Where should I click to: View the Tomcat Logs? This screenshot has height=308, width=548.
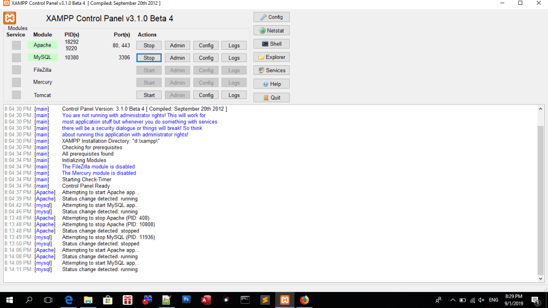coord(234,95)
